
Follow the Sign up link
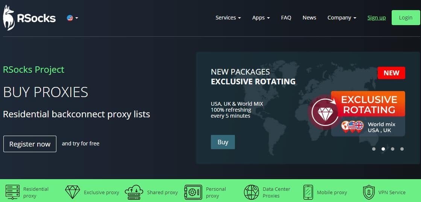(x=376, y=18)
